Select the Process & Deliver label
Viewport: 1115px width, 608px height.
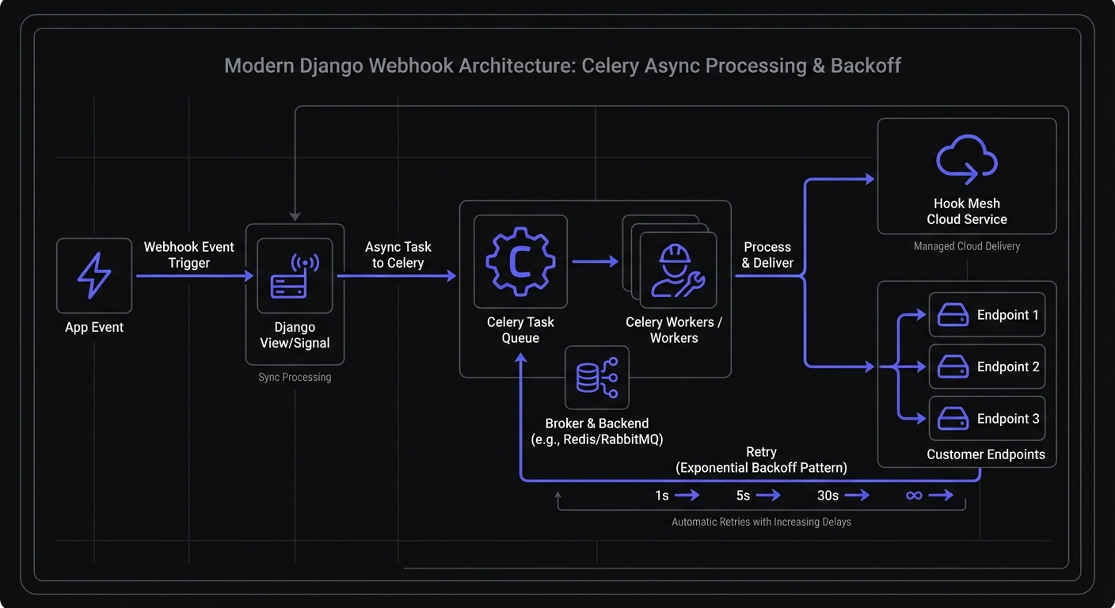[767, 255]
